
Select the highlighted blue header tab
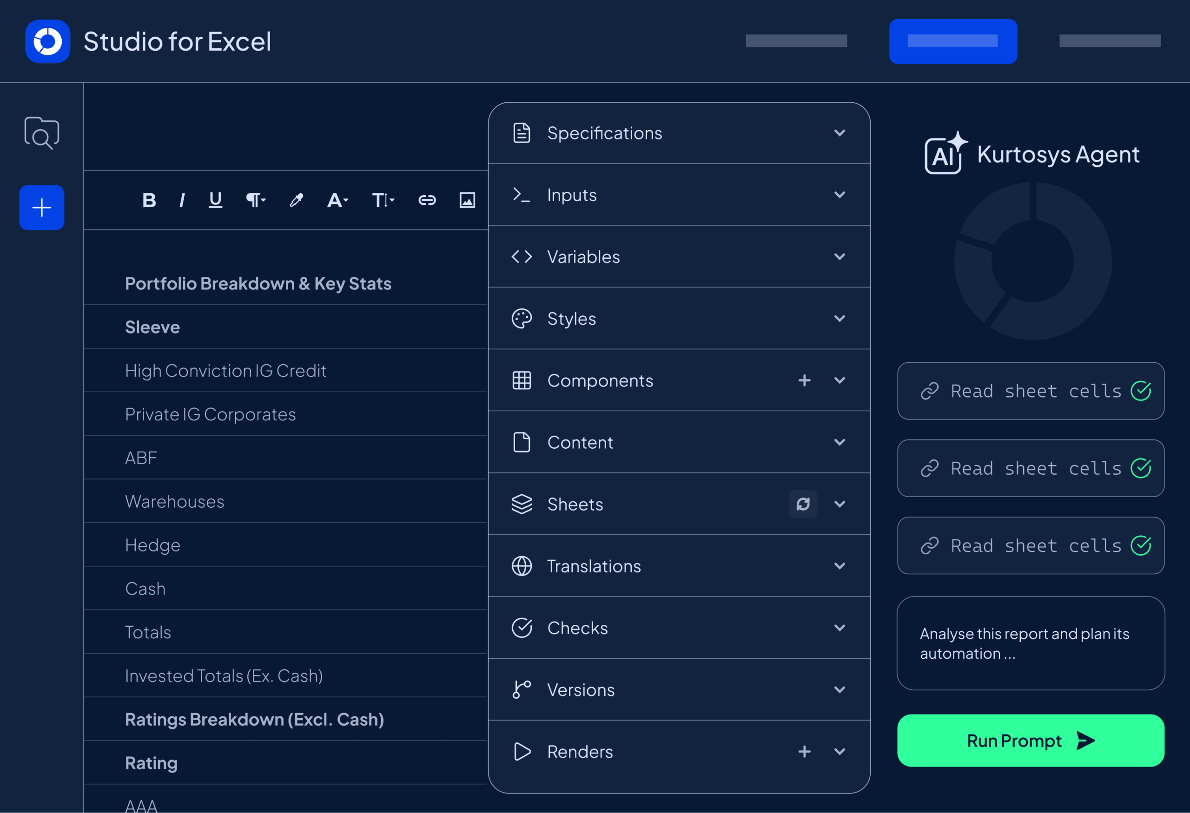pos(953,41)
